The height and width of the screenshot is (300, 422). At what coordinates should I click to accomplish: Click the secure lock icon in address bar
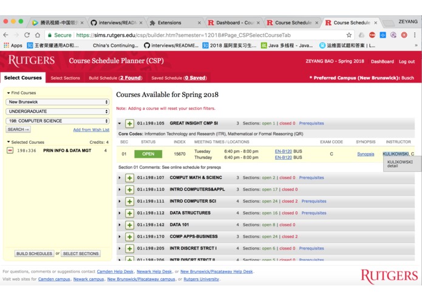tap(50, 35)
